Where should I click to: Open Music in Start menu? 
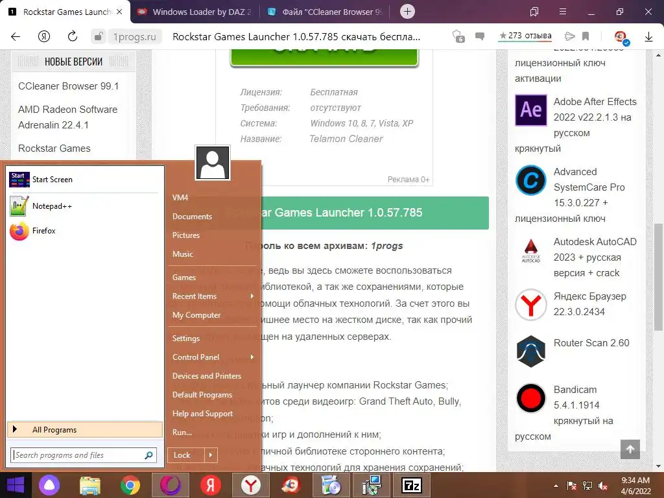pyautogui.click(x=182, y=254)
